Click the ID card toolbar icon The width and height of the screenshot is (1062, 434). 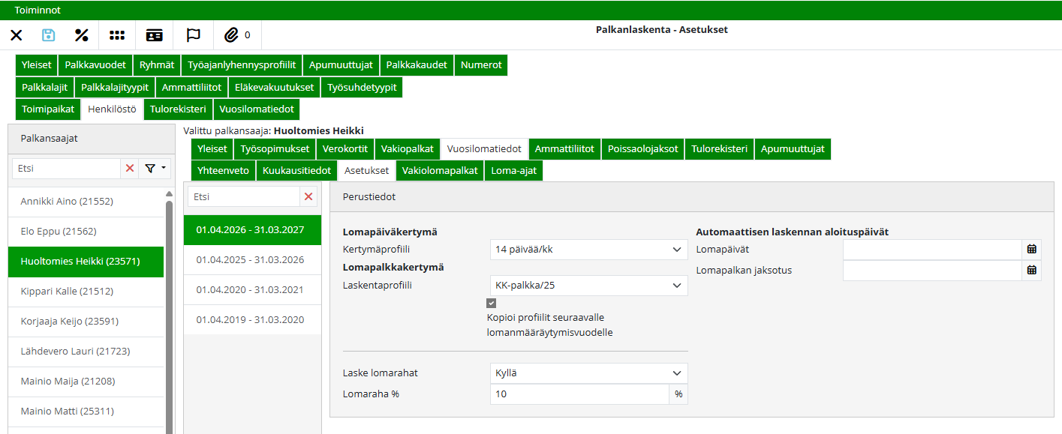[x=154, y=34]
